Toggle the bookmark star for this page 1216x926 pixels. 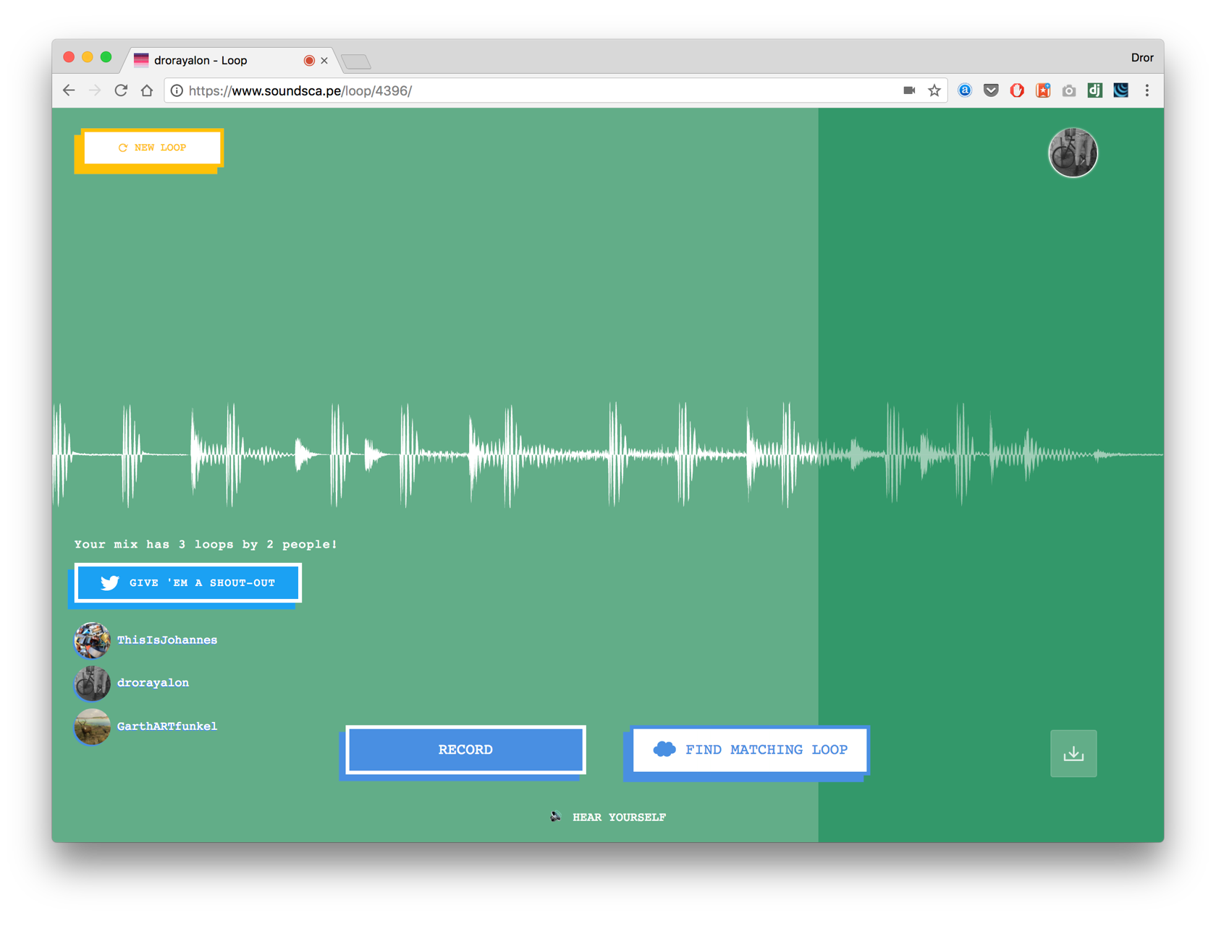[x=934, y=90]
